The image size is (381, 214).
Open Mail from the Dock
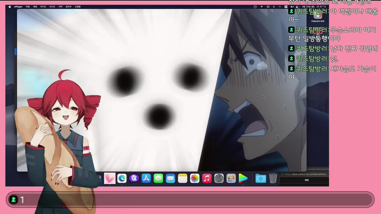[x=171, y=178]
